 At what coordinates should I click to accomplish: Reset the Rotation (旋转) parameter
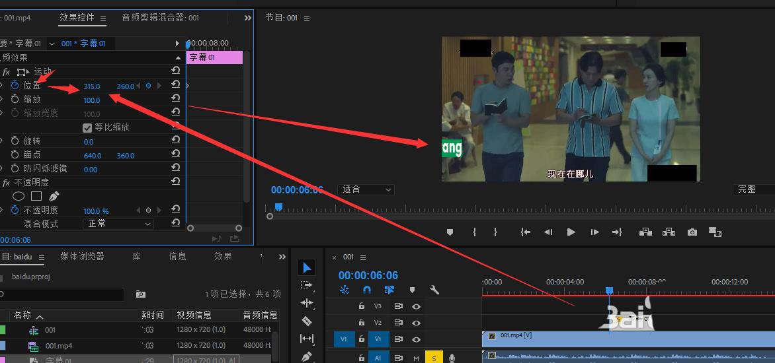coord(175,141)
